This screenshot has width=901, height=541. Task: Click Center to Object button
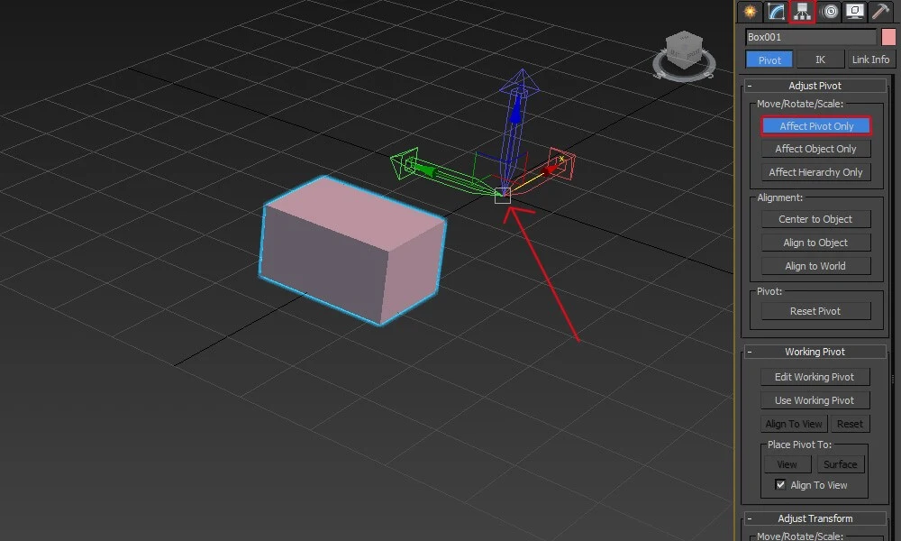pos(816,219)
